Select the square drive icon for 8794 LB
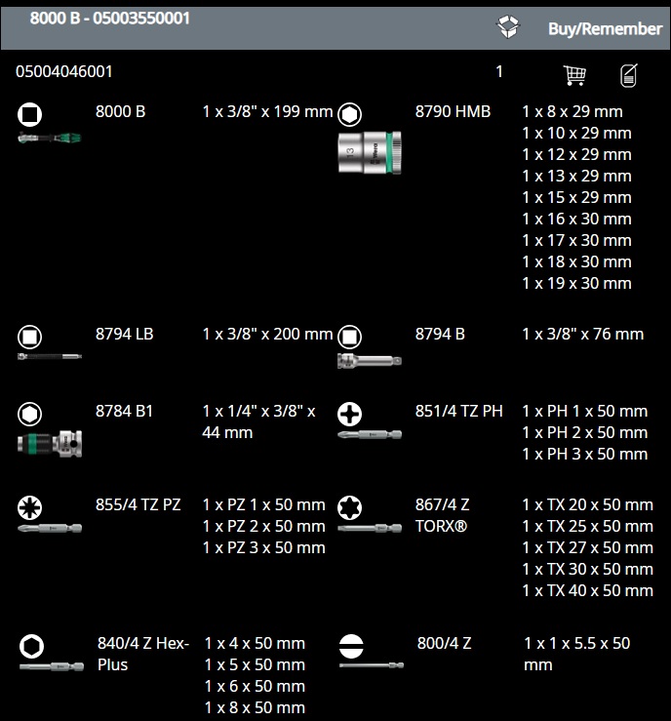This screenshot has height=721, width=671. coord(30,337)
